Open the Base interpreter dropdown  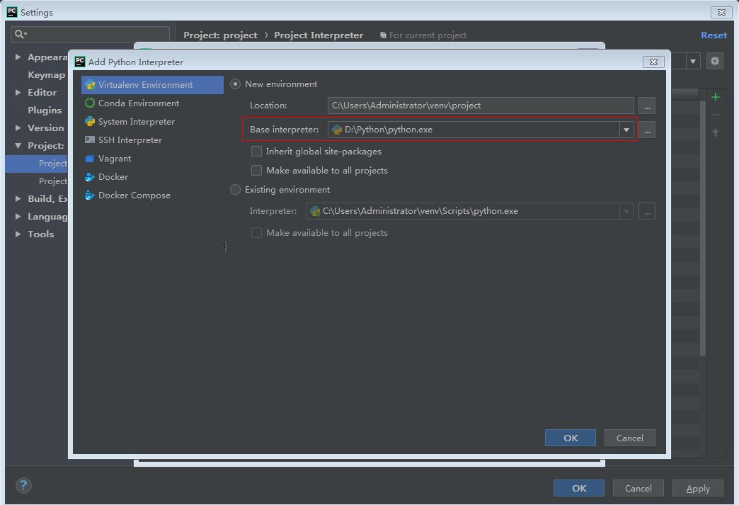pyautogui.click(x=626, y=130)
